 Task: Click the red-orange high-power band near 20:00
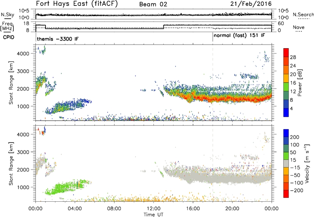(232, 98)
